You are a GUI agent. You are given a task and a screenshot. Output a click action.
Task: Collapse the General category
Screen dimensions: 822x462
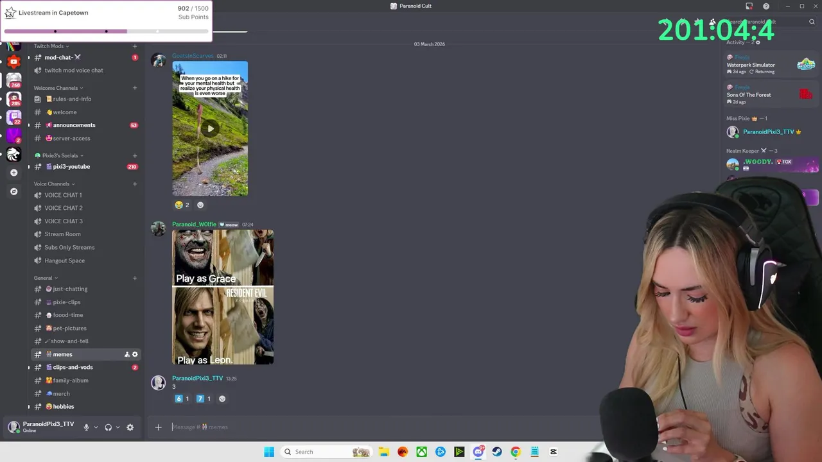pyautogui.click(x=46, y=278)
